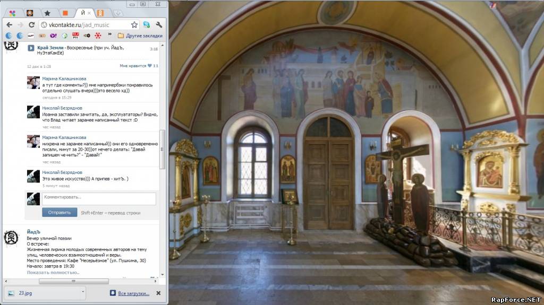Open Николай Безряднов's name on живое искусство comment
The width and height of the screenshot is (544, 305).
pos(62,172)
